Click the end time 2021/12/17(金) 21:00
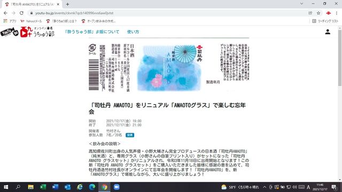Screen dimensions: 342x192 [123, 125]
